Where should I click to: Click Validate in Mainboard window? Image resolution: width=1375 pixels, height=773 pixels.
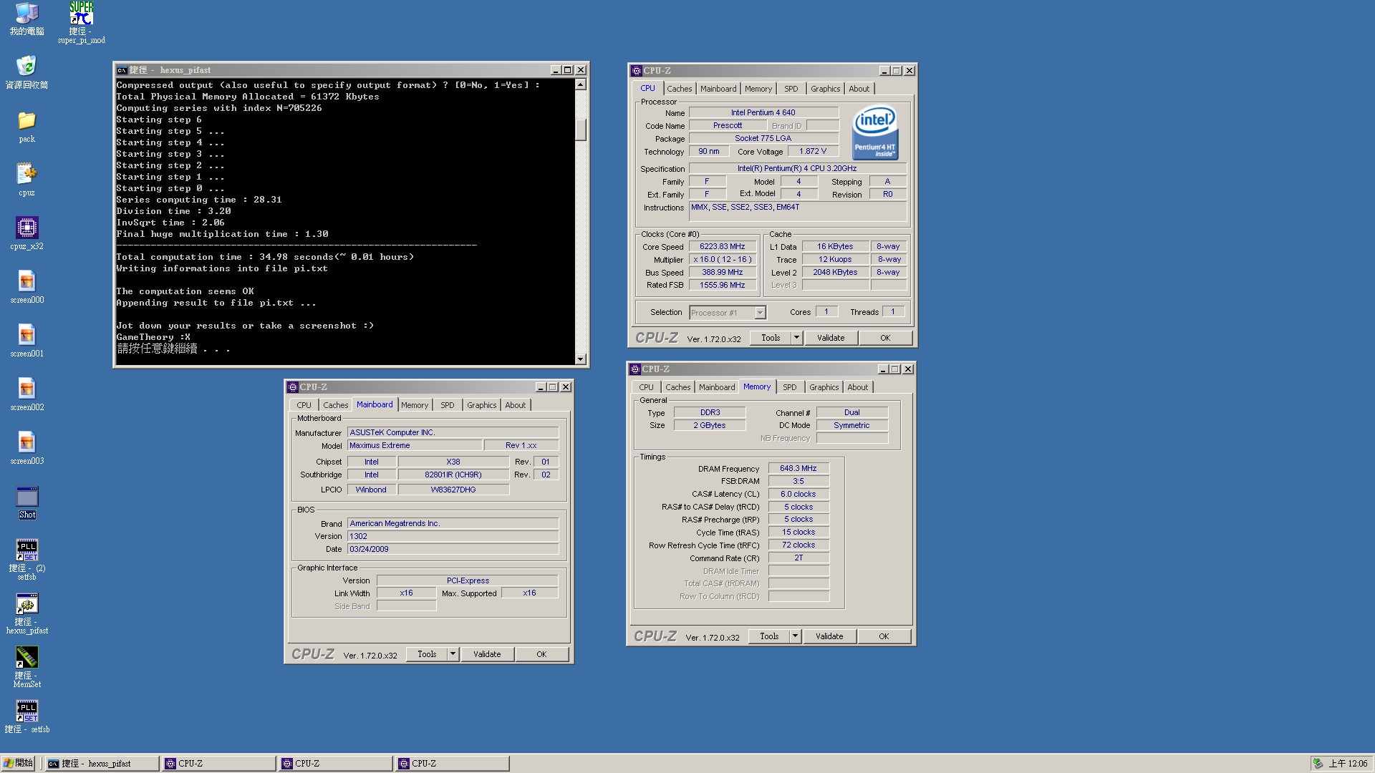[487, 654]
